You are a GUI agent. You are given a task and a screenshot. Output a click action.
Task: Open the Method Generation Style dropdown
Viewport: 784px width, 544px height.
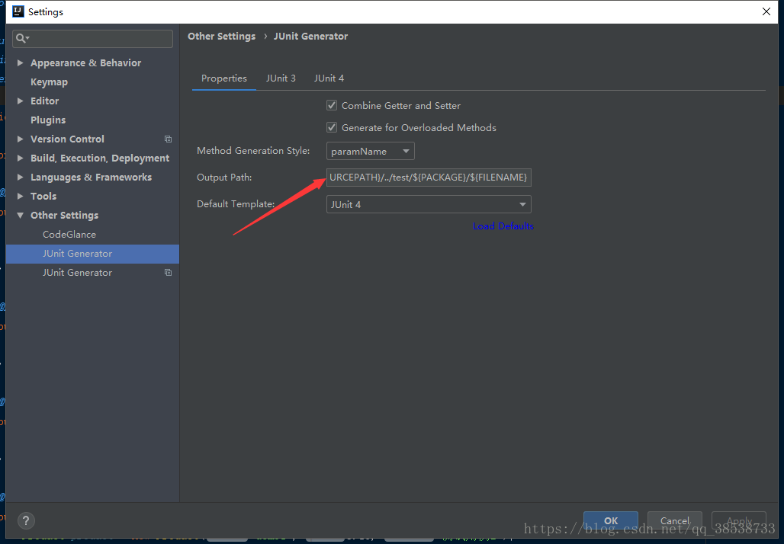click(x=370, y=152)
